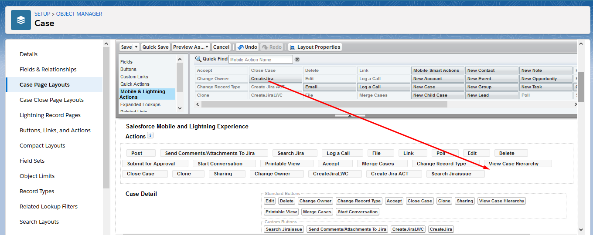Select Mobile & Lightning Actions category
The width and height of the screenshot is (593, 235).
click(x=147, y=94)
